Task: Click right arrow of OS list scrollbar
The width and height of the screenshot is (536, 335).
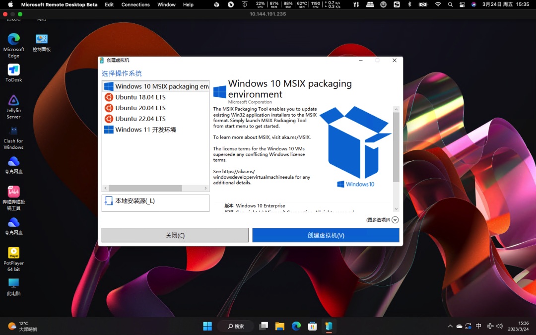Action: [205, 188]
